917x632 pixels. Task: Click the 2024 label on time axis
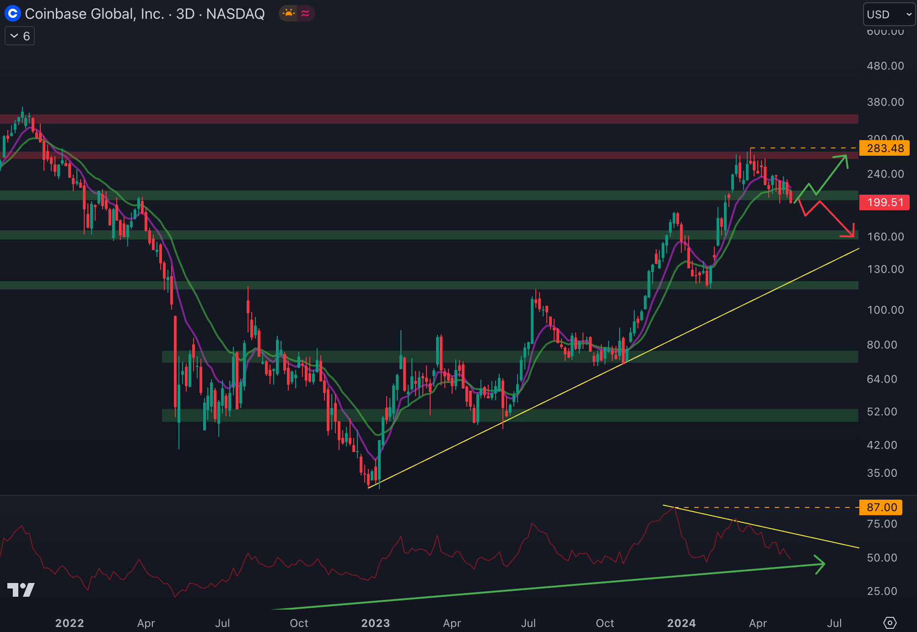point(681,623)
